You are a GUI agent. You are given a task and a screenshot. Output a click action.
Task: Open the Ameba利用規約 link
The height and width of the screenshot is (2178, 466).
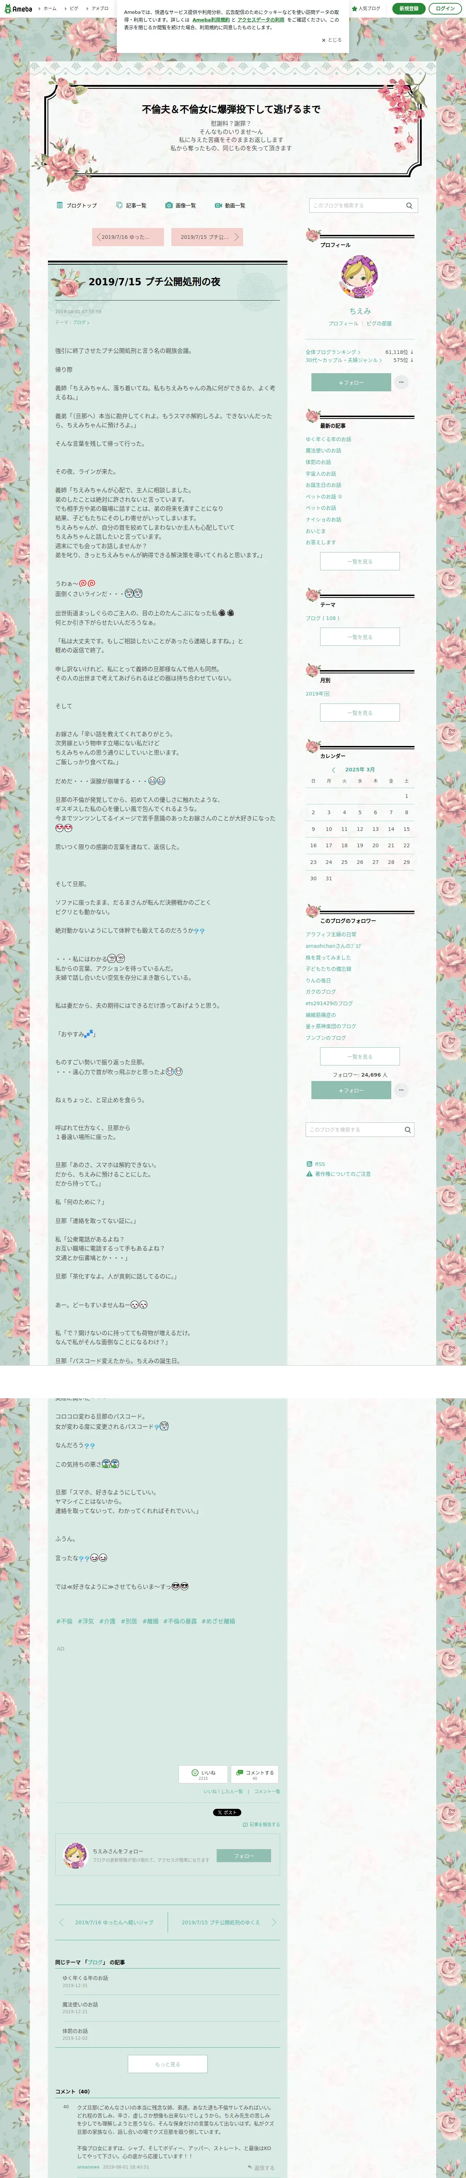click(x=210, y=20)
